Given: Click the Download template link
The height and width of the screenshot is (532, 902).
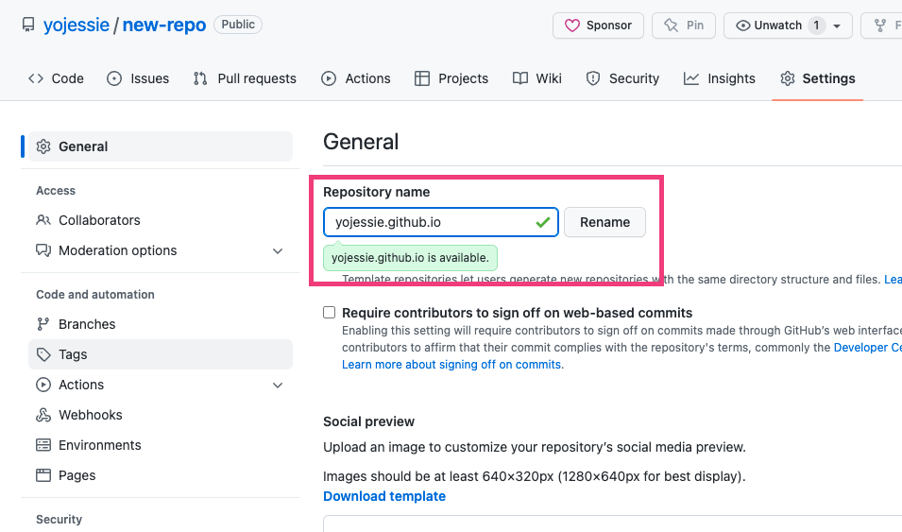Looking at the screenshot, I should tap(384, 496).
